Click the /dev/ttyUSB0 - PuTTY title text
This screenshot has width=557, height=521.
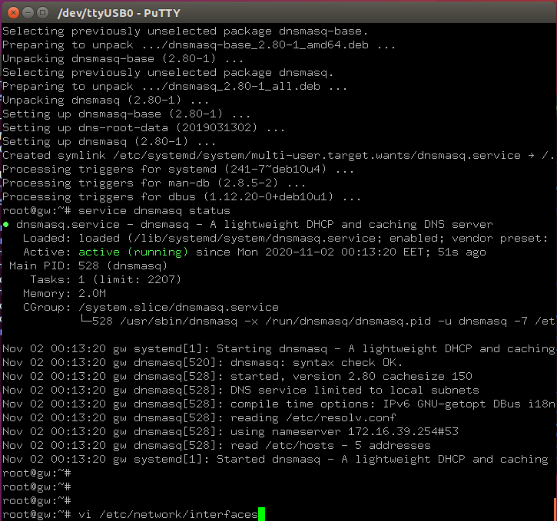pyautogui.click(x=119, y=13)
